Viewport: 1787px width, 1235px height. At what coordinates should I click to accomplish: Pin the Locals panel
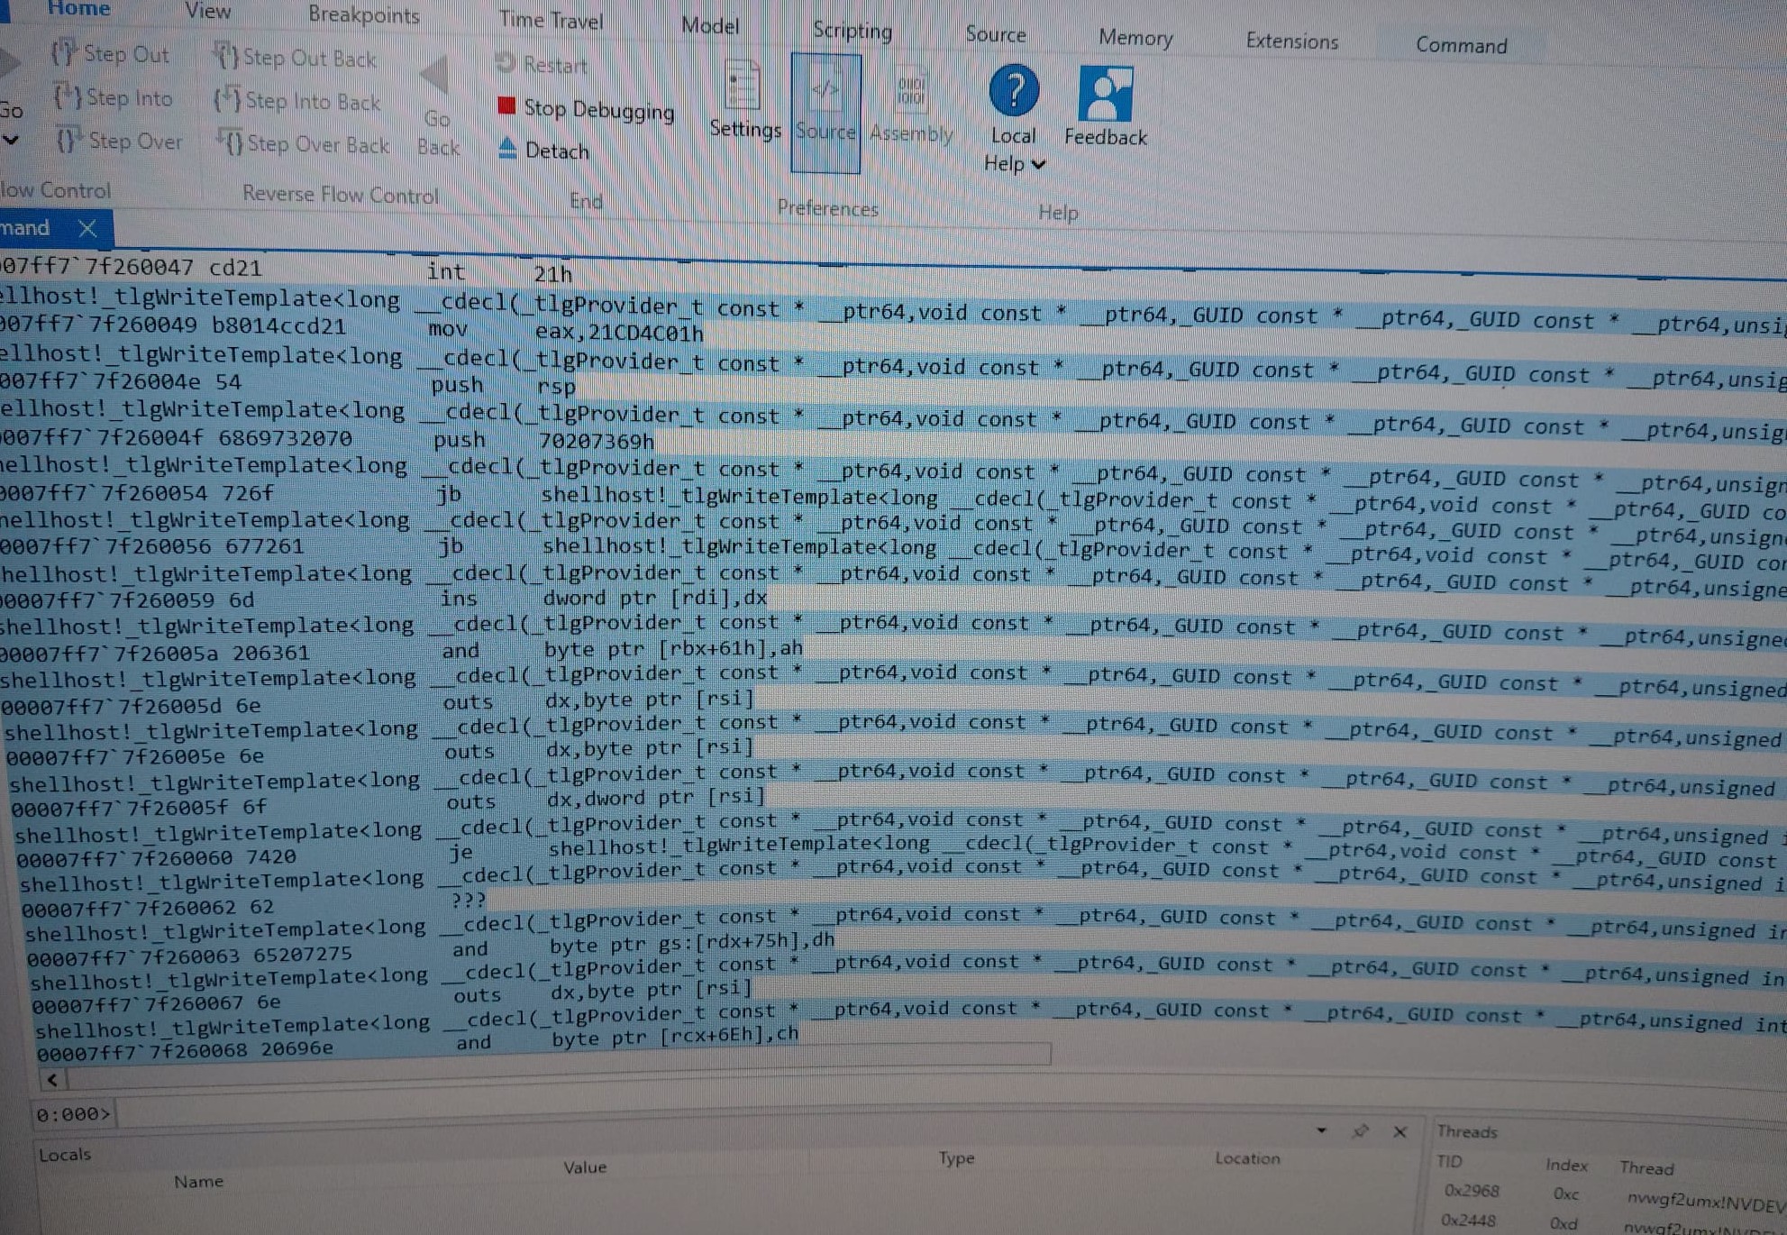tap(1361, 1131)
